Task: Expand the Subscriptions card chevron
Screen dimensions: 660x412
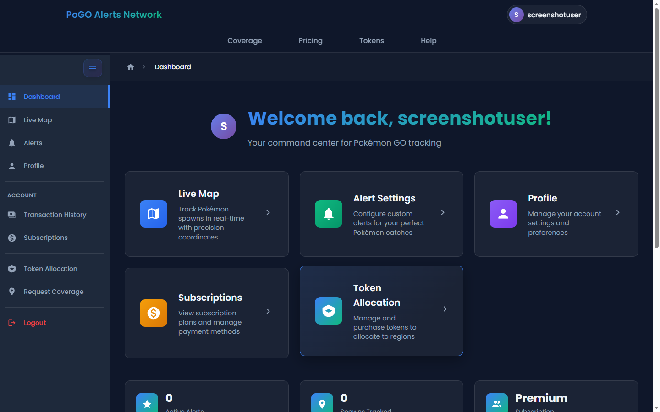Action: tap(268, 311)
